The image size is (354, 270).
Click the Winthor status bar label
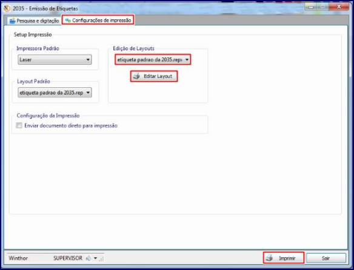pos(18,258)
